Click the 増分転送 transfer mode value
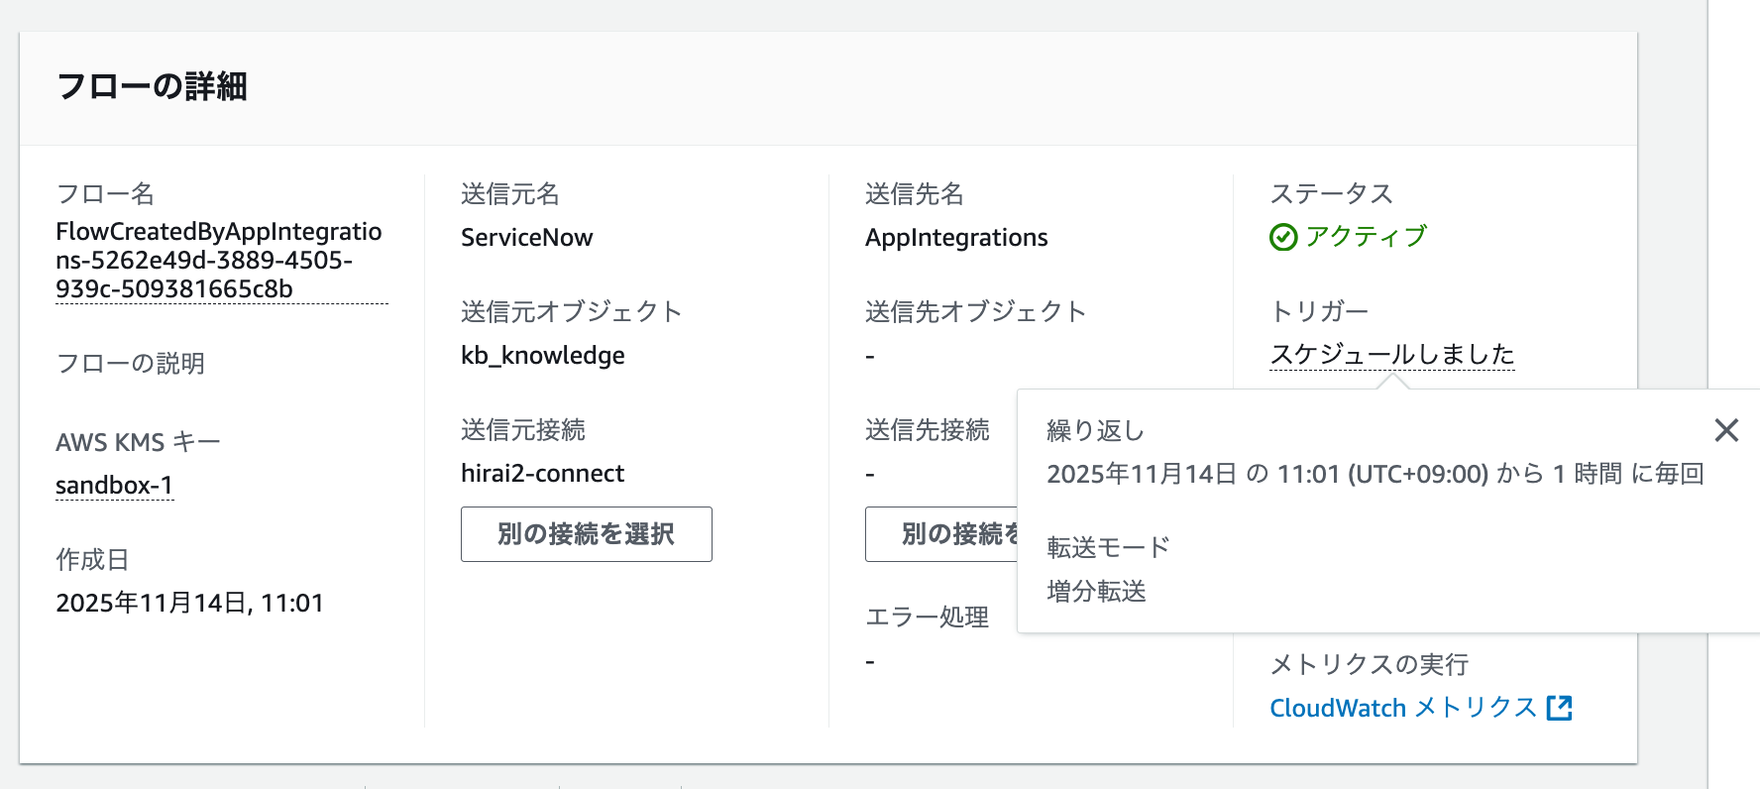Image resolution: width=1760 pixels, height=789 pixels. pos(1097,592)
